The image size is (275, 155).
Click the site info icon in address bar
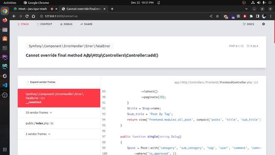tap(41, 16)
